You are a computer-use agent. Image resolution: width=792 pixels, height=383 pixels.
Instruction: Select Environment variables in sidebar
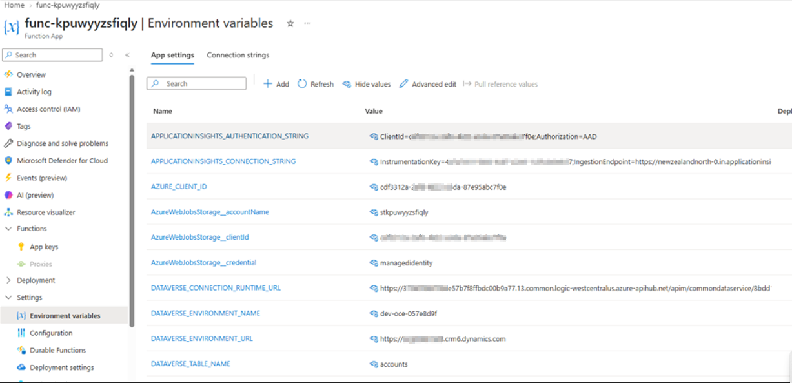[x=65, y=316]
